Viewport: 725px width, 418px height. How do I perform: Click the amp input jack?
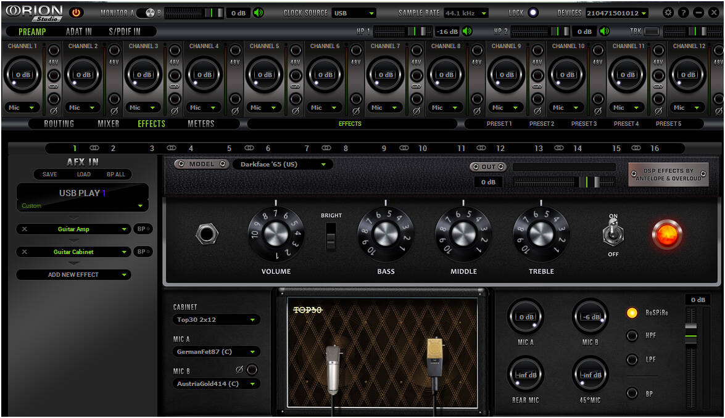(206, 234)
